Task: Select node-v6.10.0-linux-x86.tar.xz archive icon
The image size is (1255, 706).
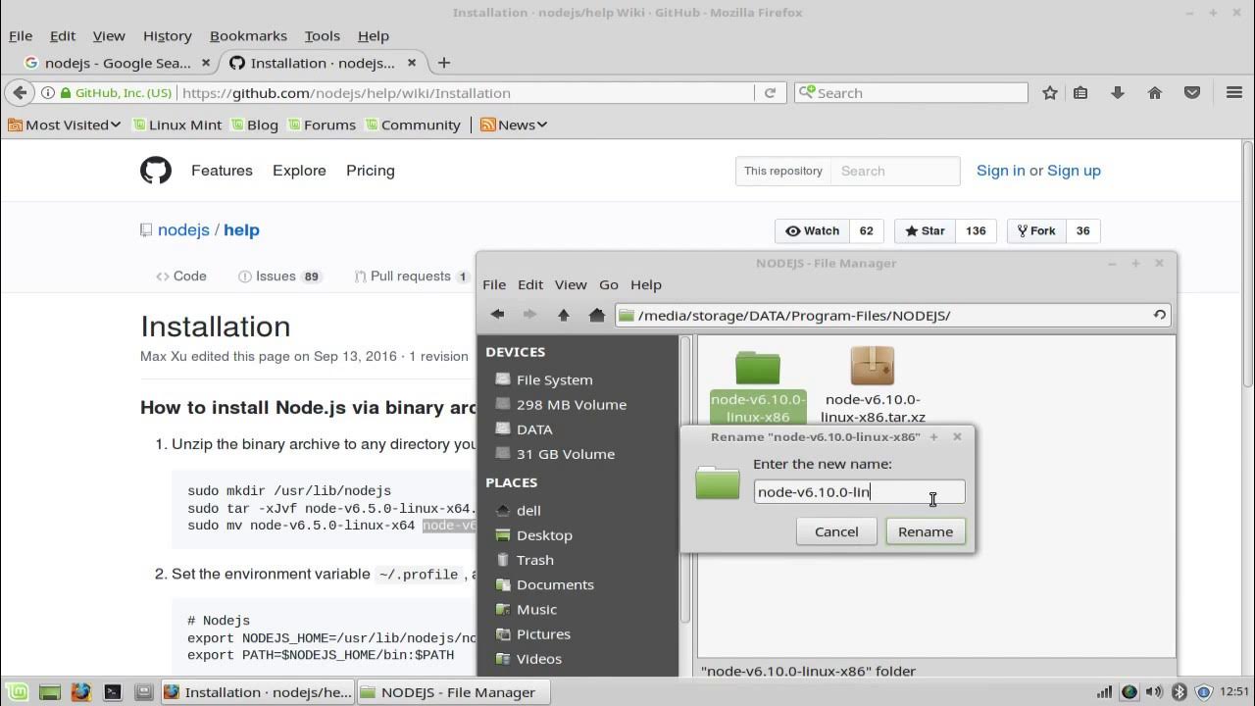Action: tap(873, 366)
